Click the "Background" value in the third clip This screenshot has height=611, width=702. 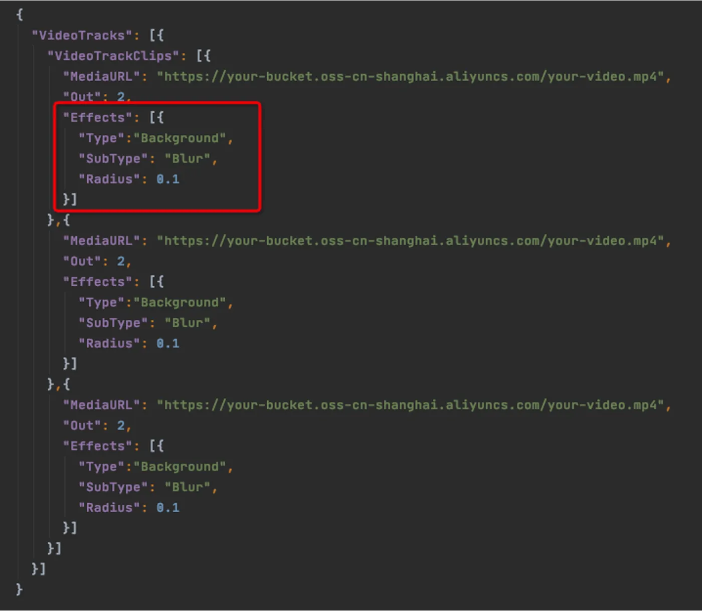click(x=180, y=467)
